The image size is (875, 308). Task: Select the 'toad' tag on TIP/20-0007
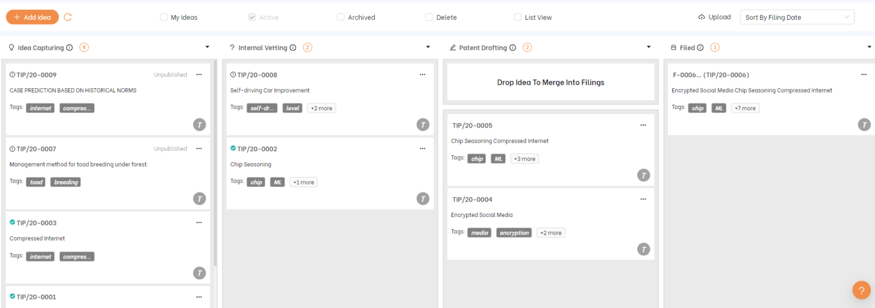36,182
